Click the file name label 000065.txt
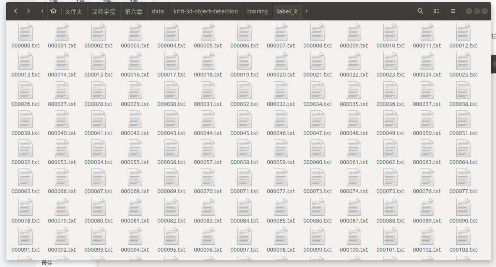Viewport: 496px width, 267px height. coord(26,191)
